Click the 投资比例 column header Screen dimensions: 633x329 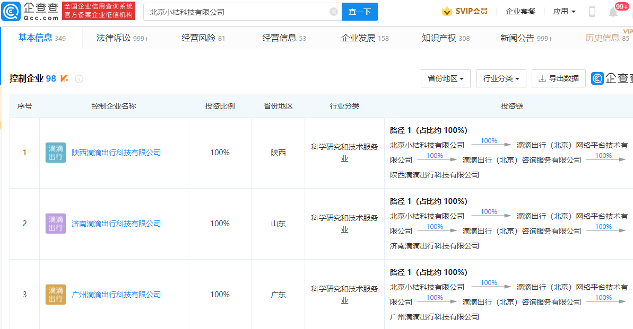click(220, 106)
